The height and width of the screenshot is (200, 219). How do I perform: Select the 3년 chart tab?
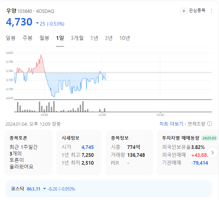tap(109, 38)
